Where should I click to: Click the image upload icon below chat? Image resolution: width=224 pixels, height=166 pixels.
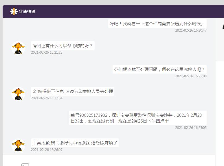coord(25,165)
